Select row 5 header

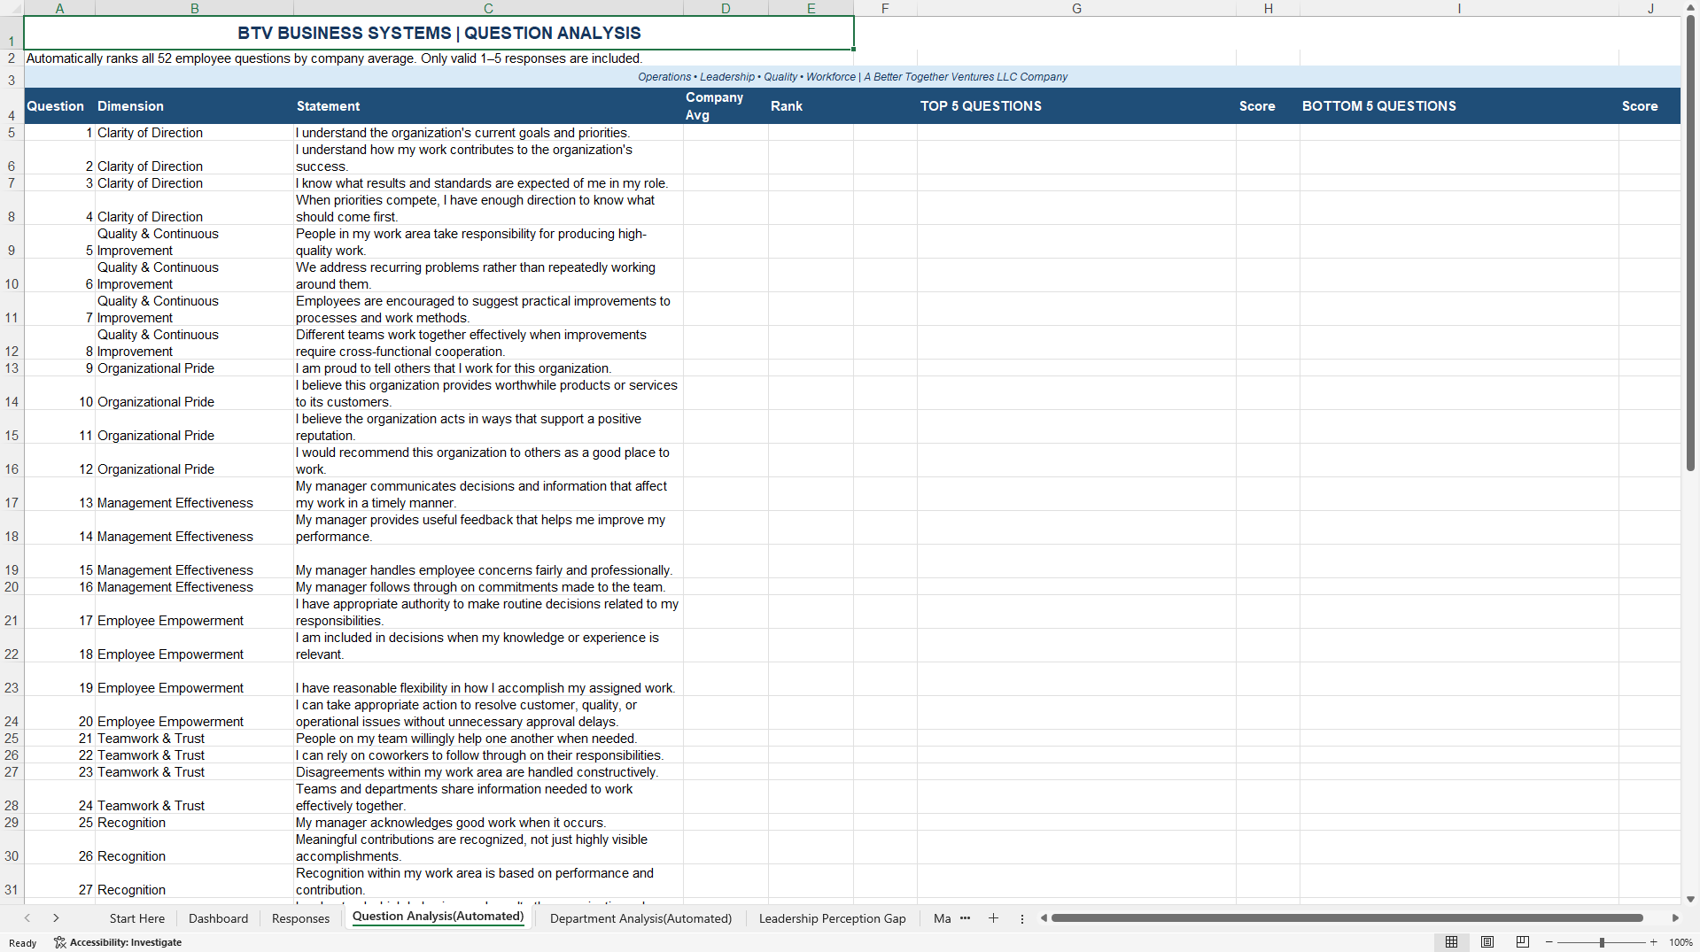(12, 133)
